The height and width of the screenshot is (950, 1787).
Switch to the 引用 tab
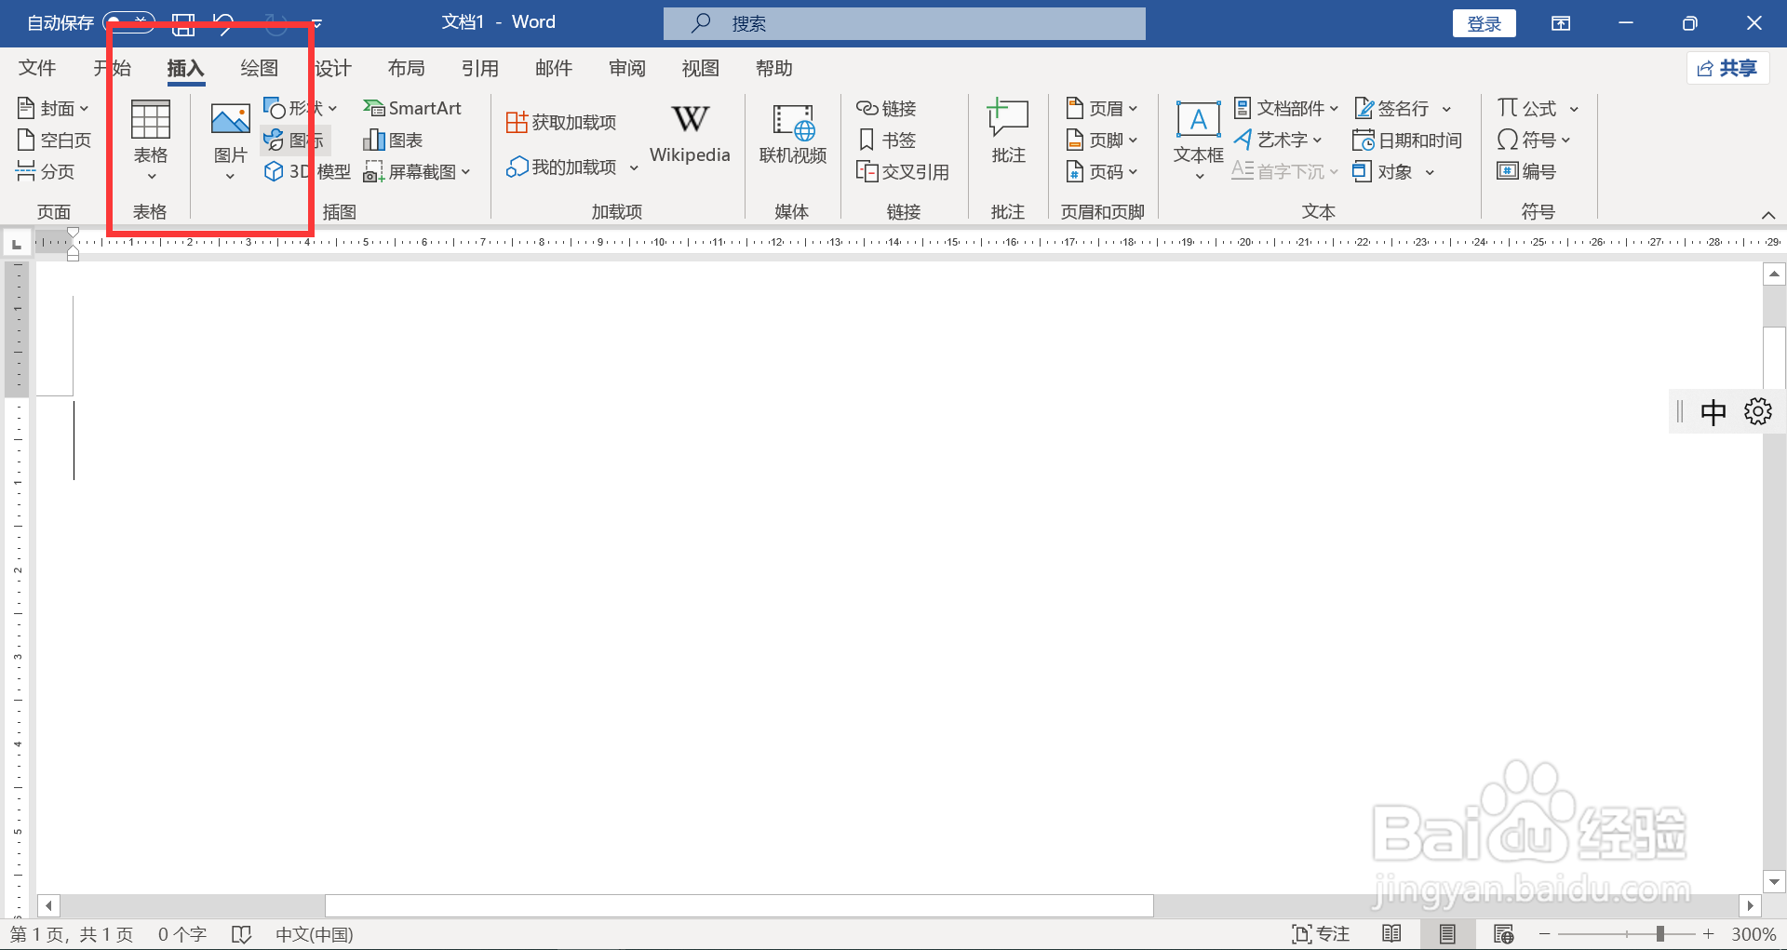pos(479,68)
